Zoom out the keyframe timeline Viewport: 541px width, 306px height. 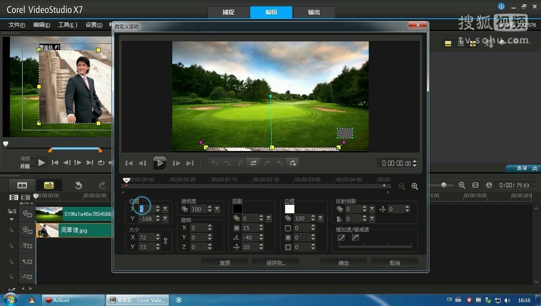coord(402,186)
